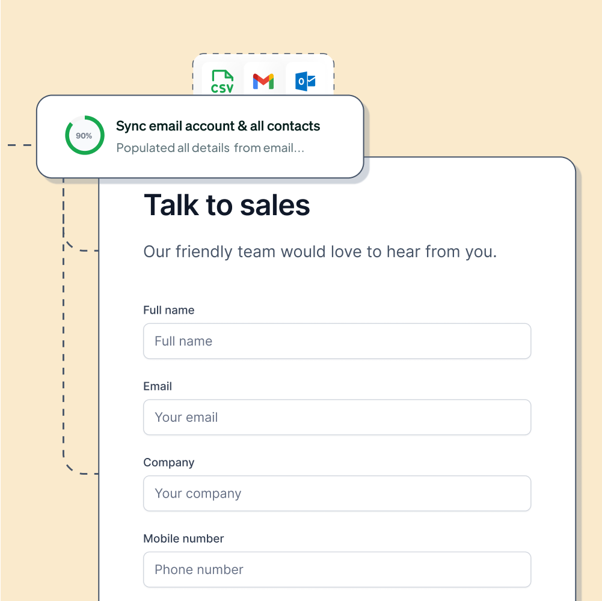Open the Sync email account & all contacts title
The width and height of the screenshot is (602, 601).
tap(218, 126)
